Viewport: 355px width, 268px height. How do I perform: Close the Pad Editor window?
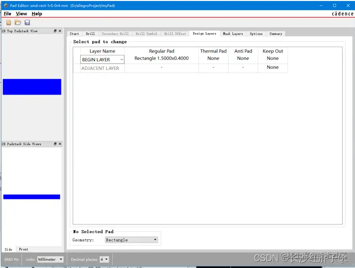click(348, 5)
